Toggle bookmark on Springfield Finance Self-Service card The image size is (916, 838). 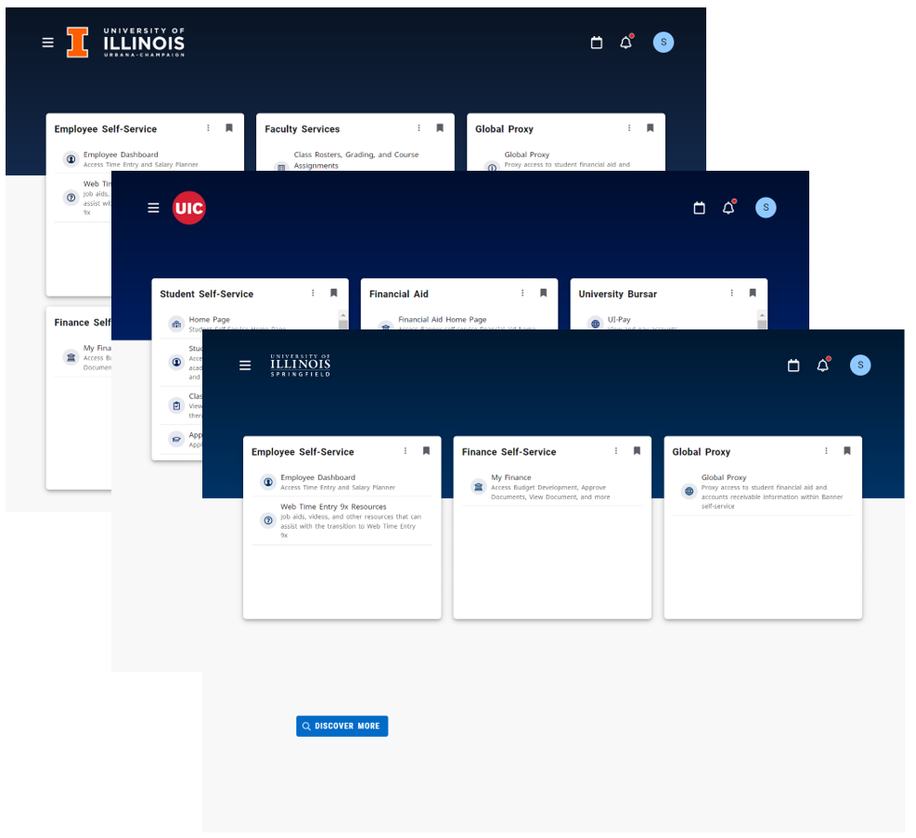[637, 451]
